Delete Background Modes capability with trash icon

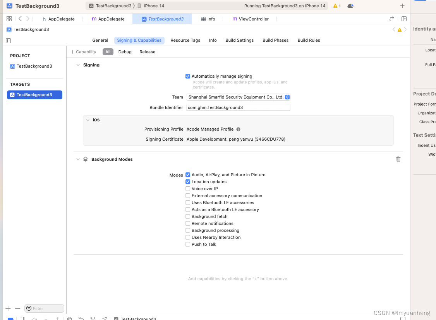398,159
